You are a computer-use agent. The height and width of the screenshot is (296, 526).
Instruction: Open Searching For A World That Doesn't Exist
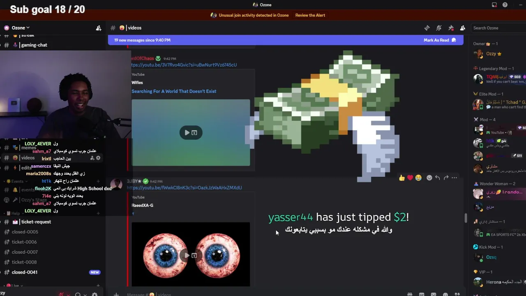click(174, 91)
